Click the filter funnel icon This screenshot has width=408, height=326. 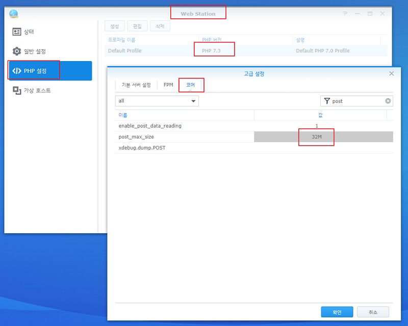tap(327, 101)
